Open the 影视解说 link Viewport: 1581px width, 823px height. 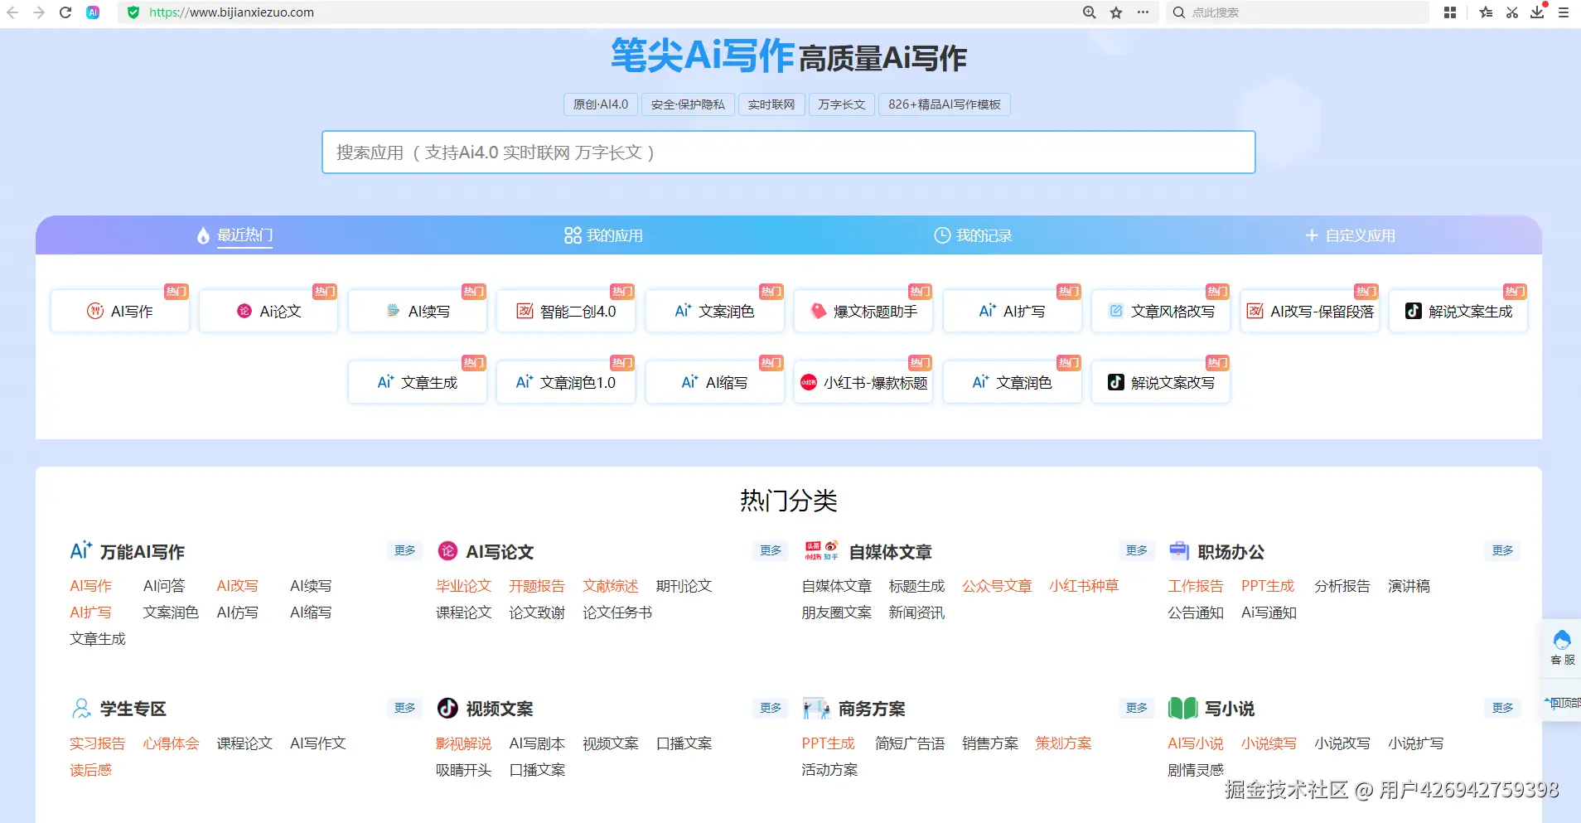coord(464,743)
